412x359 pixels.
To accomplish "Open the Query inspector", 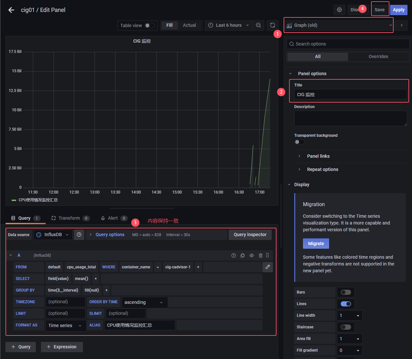I will [250, 234].
